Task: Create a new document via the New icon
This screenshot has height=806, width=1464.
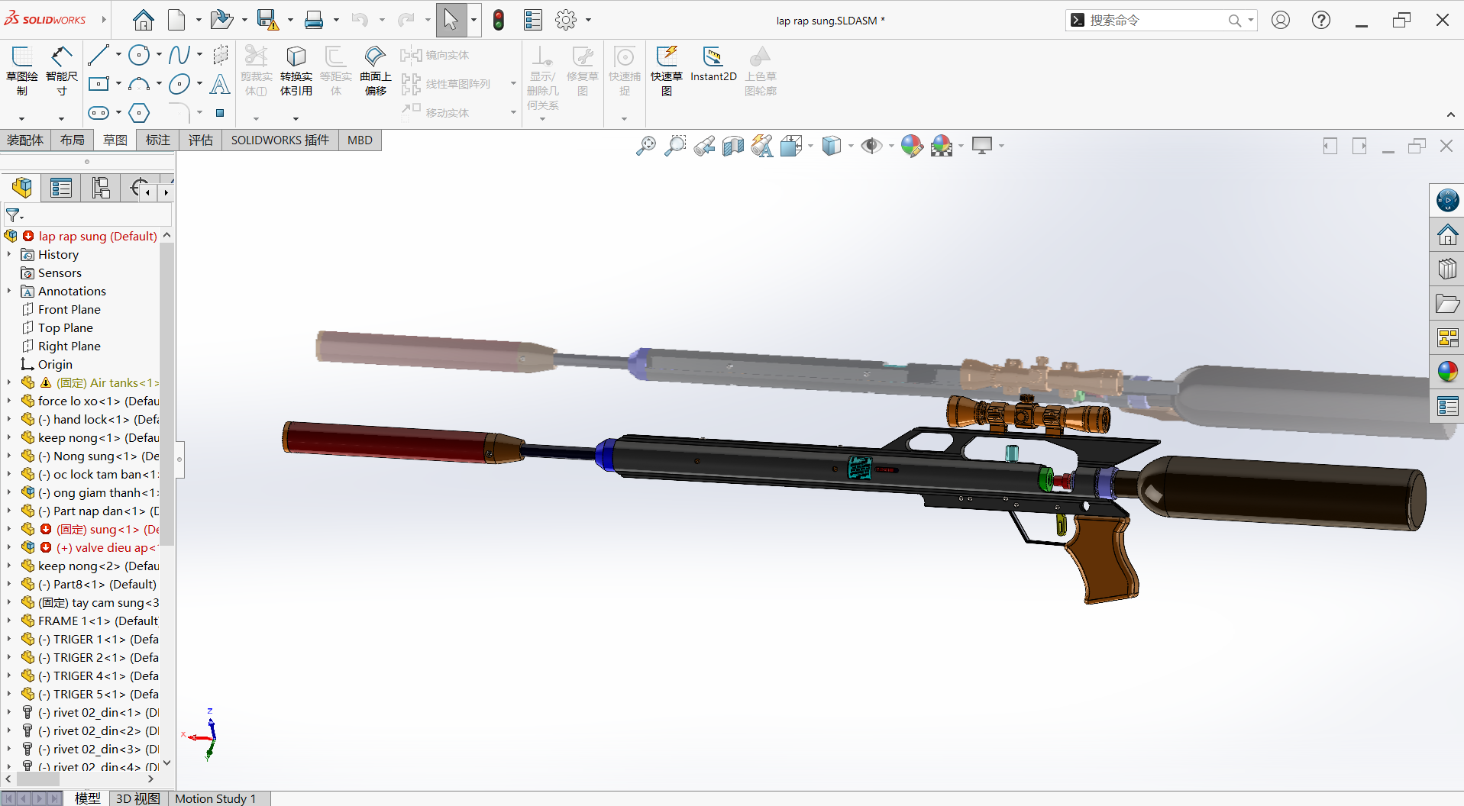Action: click(x=176, y=20)
